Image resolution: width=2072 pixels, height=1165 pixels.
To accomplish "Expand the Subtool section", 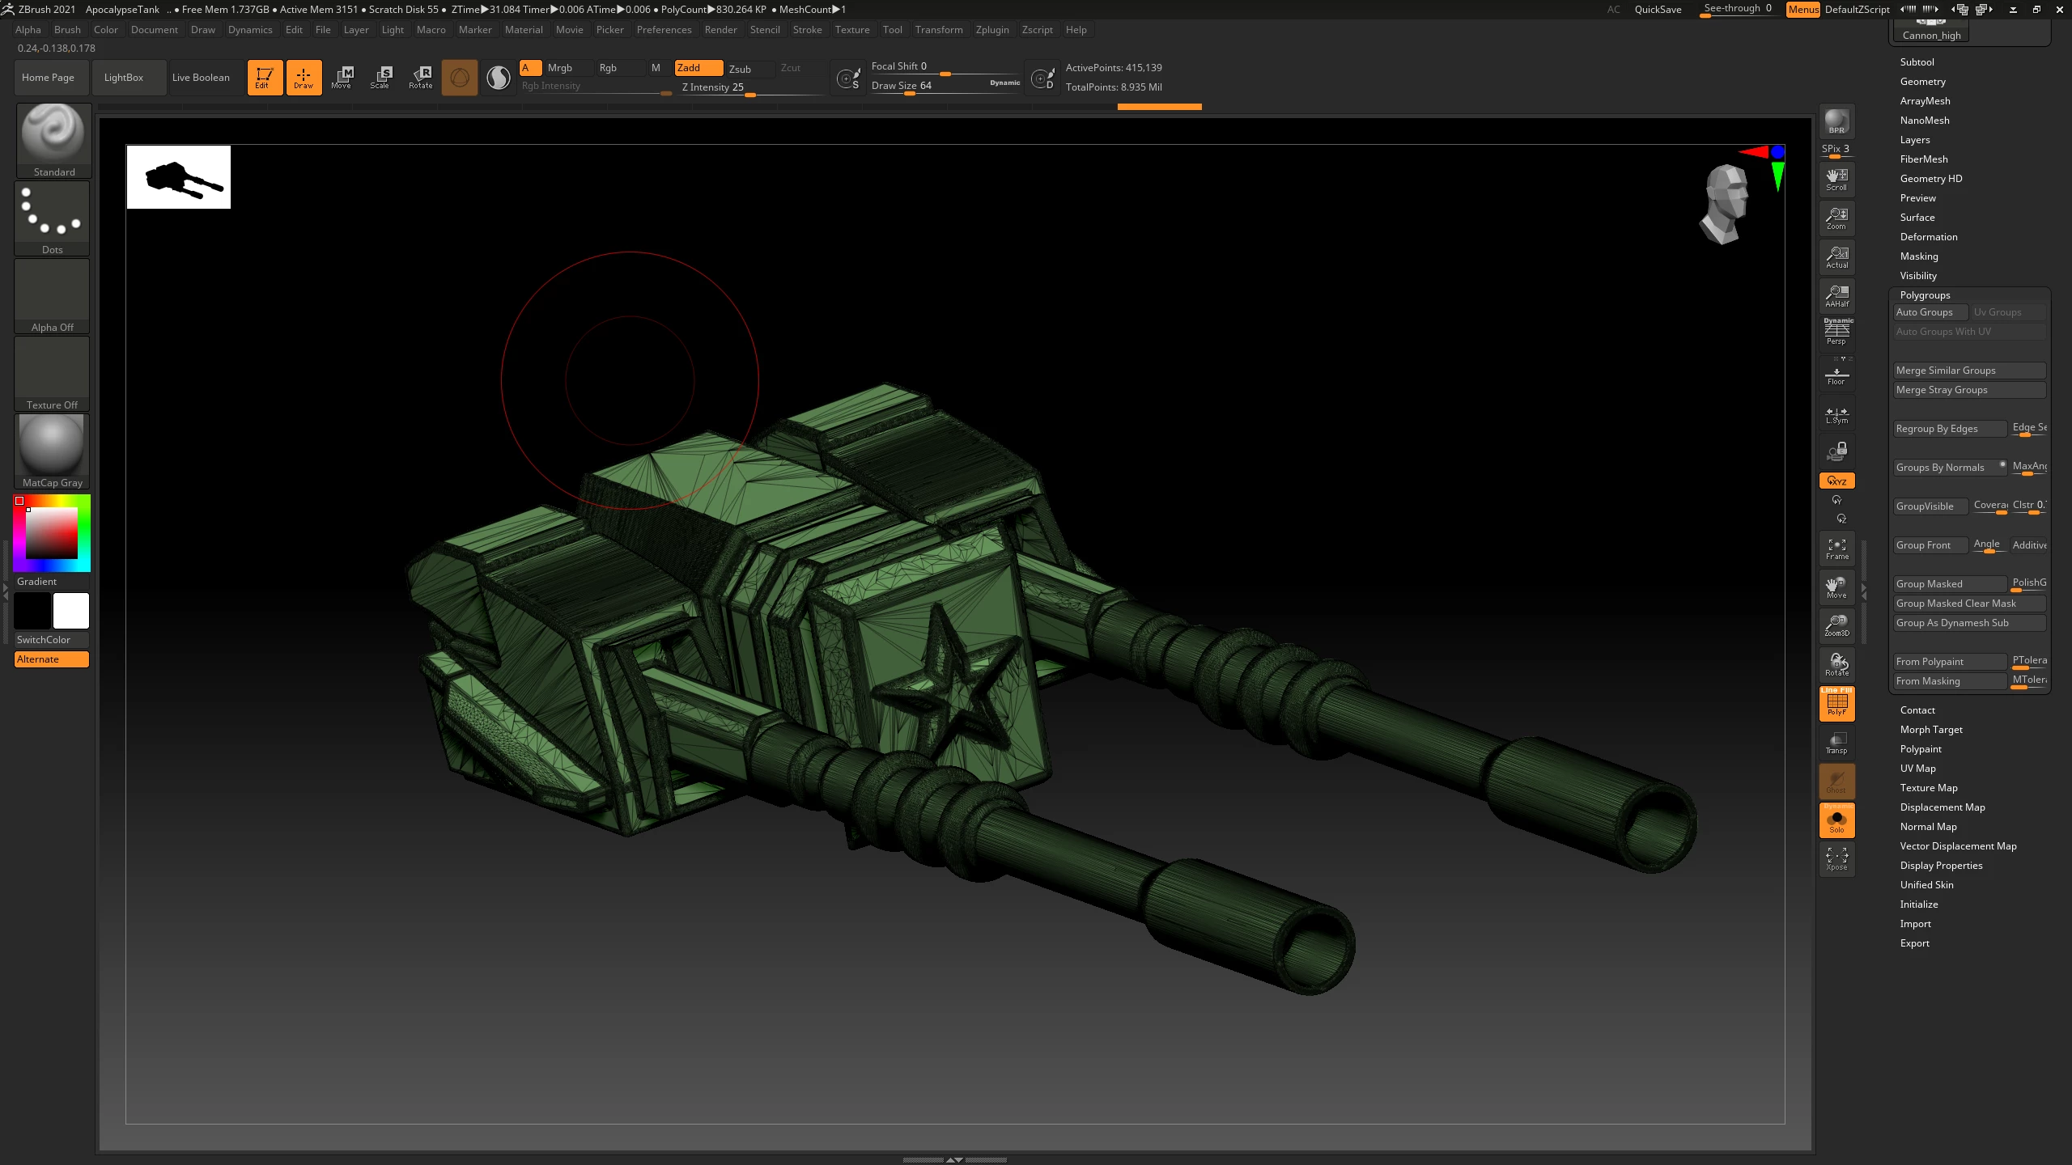I will pyautogui.click(x=1917, y=62).
